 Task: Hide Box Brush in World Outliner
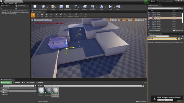[x=149, y=13]
